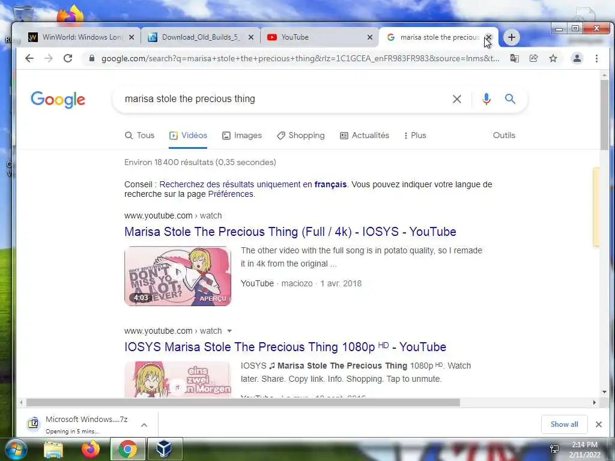The height and width of the screenshot is (461, 615).
Task: Click the address bar URL
Action: click(300, 58)
